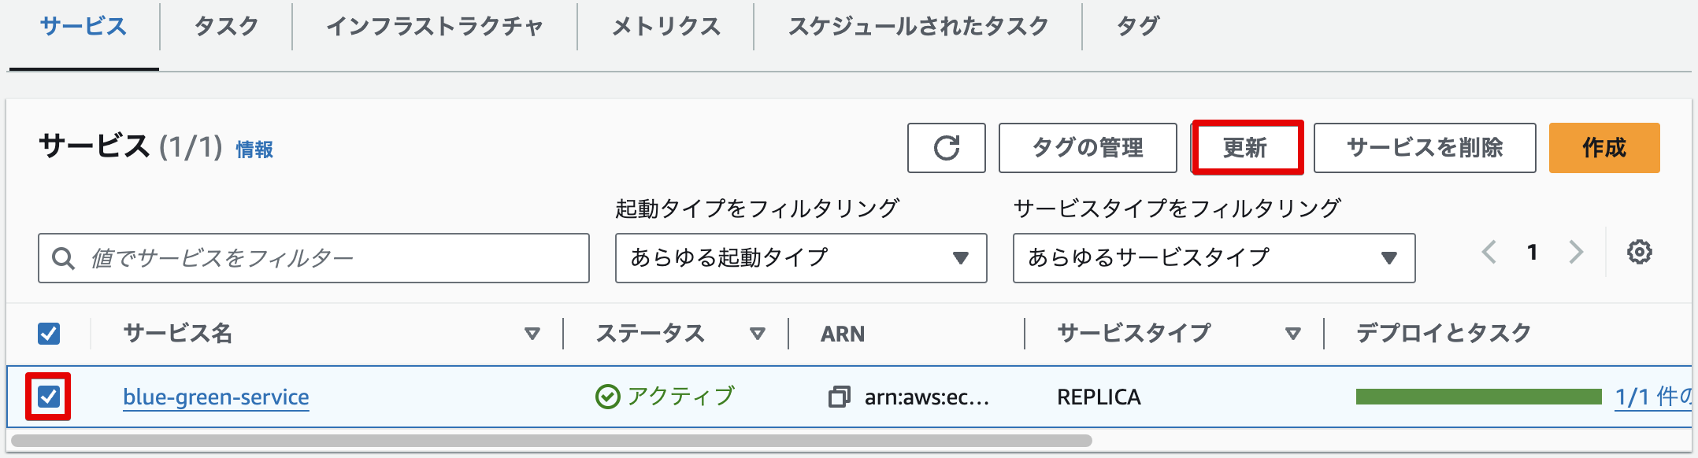Screen dimensions: 1698x458
Task: Click the truncated arn:aws:ec... text
Action: coord(927,397)
